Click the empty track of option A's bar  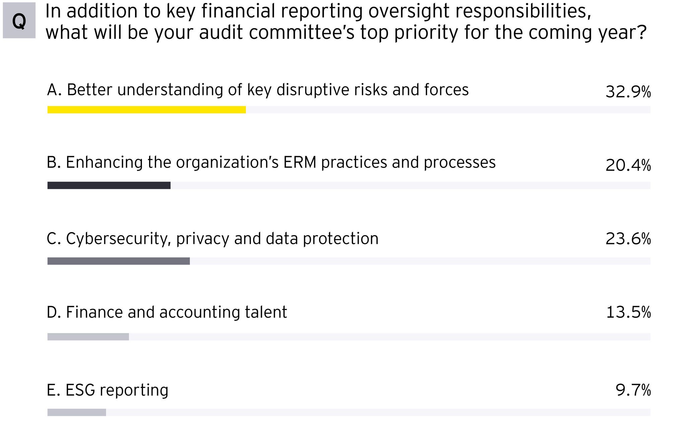[448, 110]
